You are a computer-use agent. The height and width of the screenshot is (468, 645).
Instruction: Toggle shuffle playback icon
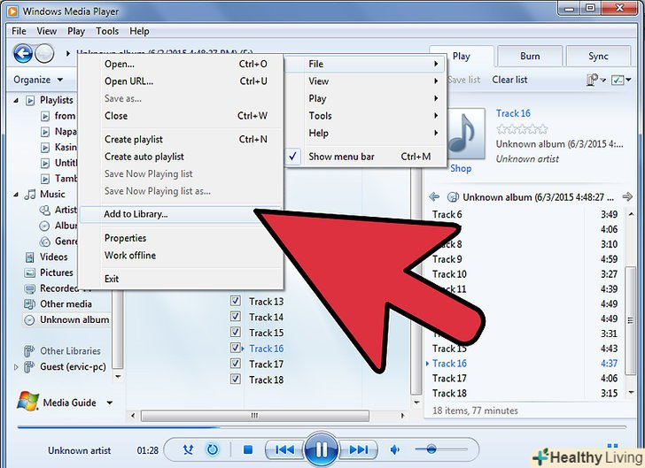(188, 450)
